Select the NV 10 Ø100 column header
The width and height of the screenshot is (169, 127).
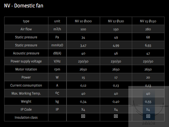tap(83, 21)
